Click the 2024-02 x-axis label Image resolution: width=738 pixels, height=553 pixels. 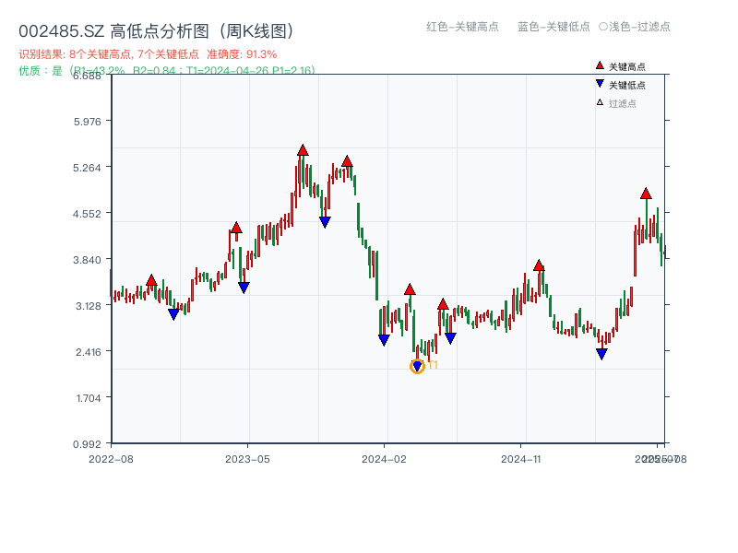tap(384, 459)
